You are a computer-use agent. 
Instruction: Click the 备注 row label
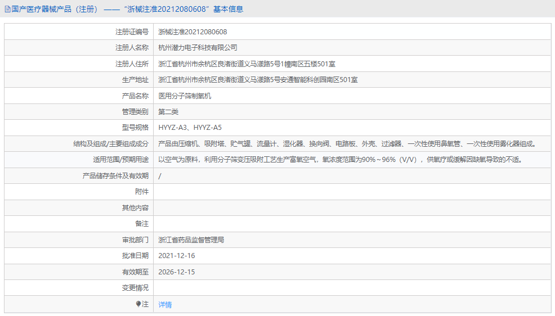pyautogui.click(x=142, y=224)
